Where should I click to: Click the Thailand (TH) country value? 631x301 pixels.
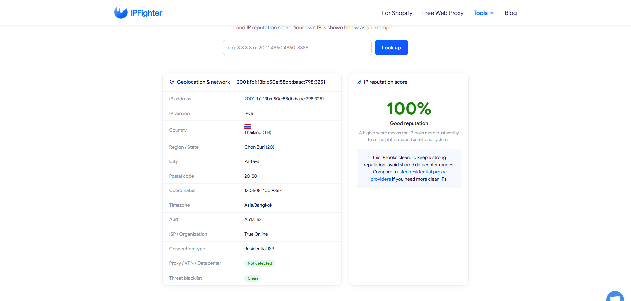pos(258,132)
